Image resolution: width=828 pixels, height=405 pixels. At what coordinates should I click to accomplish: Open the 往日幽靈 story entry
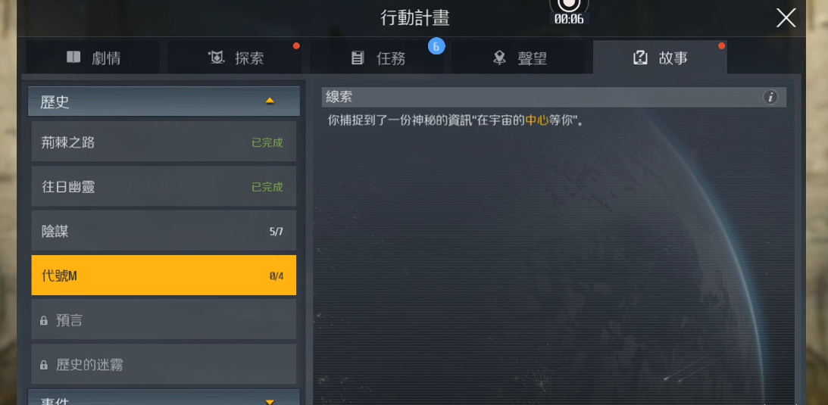[x=164, y=187]
